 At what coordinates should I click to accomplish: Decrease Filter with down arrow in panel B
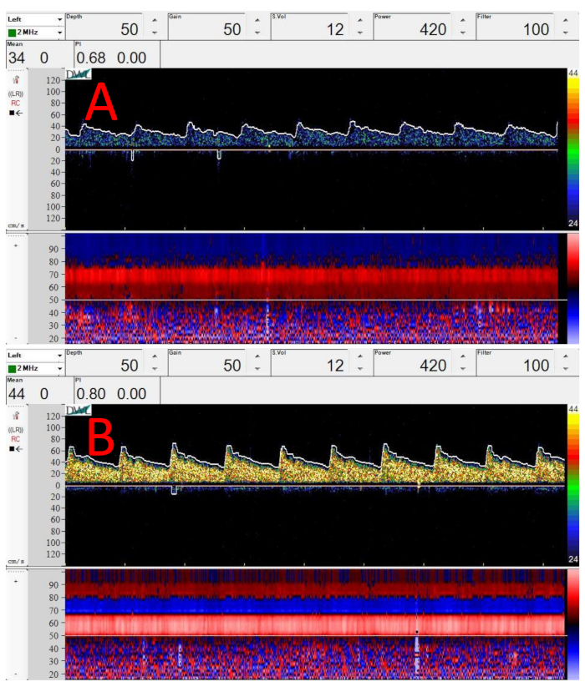point(565,369)
